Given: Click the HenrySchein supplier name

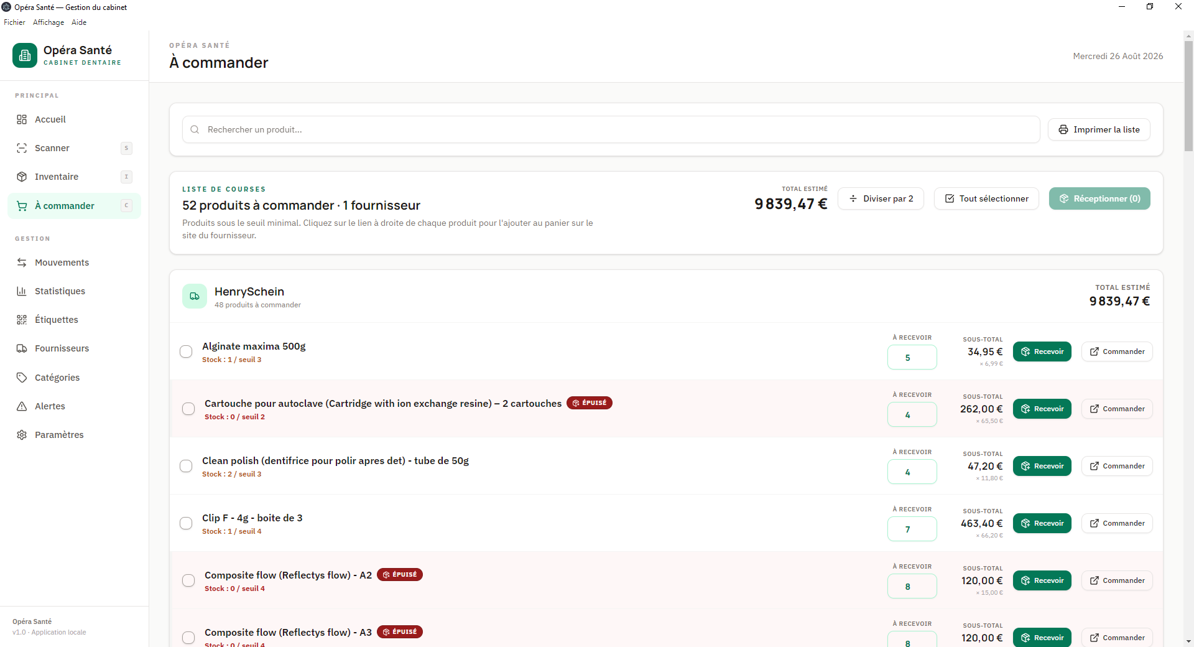Looking at the screenshot, I should click(249, 291).
